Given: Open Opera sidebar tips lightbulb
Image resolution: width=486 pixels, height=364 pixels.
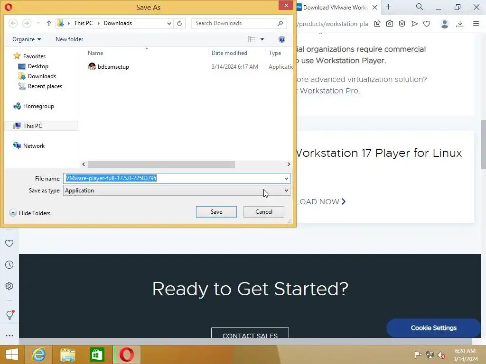Looking at the screenshot, I should (x=9, y=315).
